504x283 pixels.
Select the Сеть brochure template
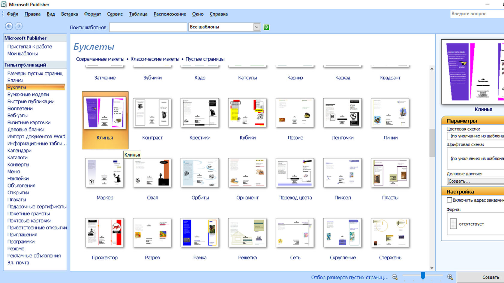295,233
